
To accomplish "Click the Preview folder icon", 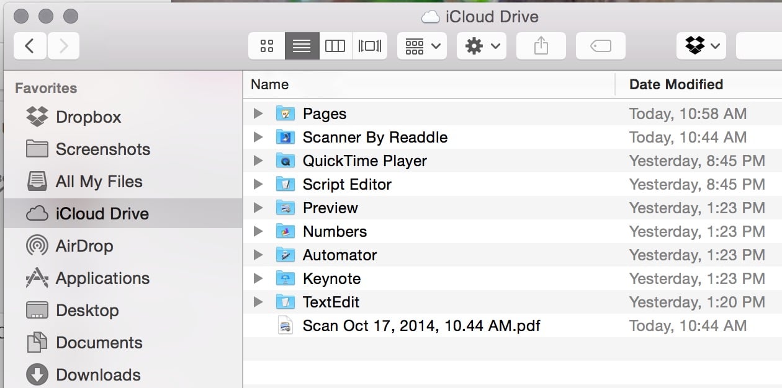I will (285, 208).
